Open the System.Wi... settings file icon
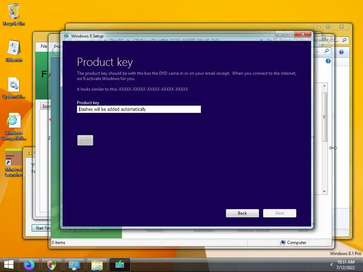The width and height of the screenshot is (363, 272). pyautogui.click(x=14, y=88)
